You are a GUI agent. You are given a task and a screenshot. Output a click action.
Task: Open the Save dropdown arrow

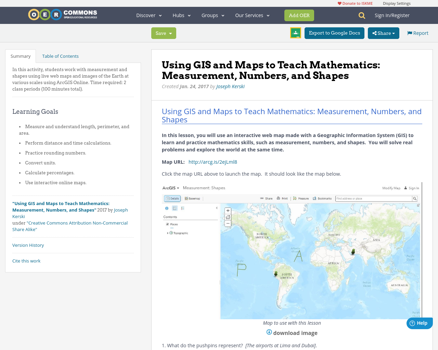click(170, 33)
